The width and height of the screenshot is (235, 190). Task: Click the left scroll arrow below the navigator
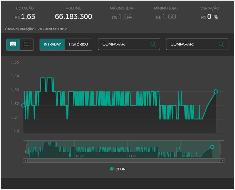[25, 161]
